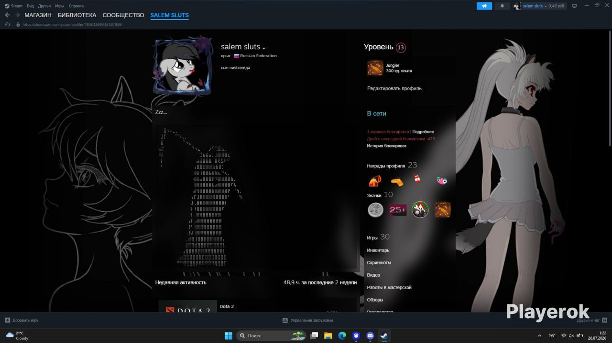Click the pink bird profile award icon
Image resolution: width=612 pixels, height=343 pixels.
click(442, 180)
